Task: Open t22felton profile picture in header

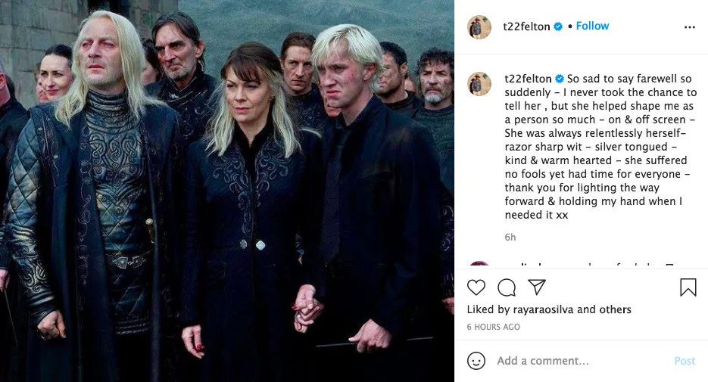Action: (x=479, y=27)
